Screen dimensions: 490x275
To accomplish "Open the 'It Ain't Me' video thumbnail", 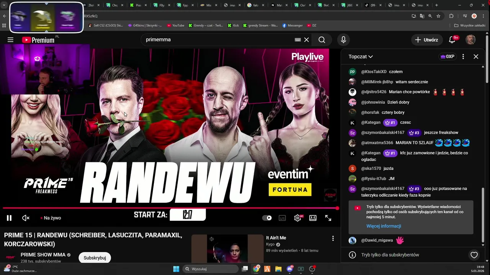I will 227,249.
